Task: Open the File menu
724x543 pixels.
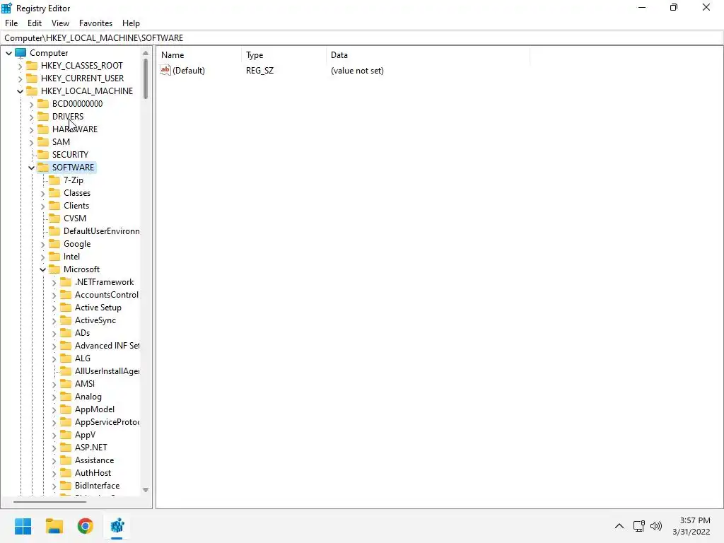Action: tap(11, 23)
